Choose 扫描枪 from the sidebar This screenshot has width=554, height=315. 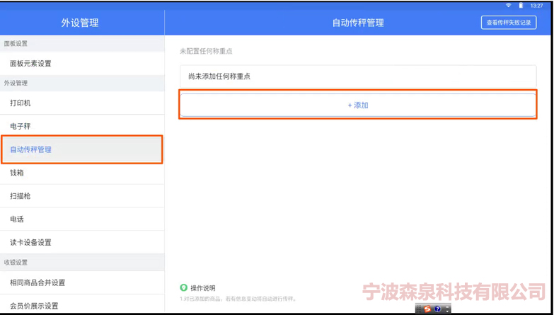coord(21,196)
